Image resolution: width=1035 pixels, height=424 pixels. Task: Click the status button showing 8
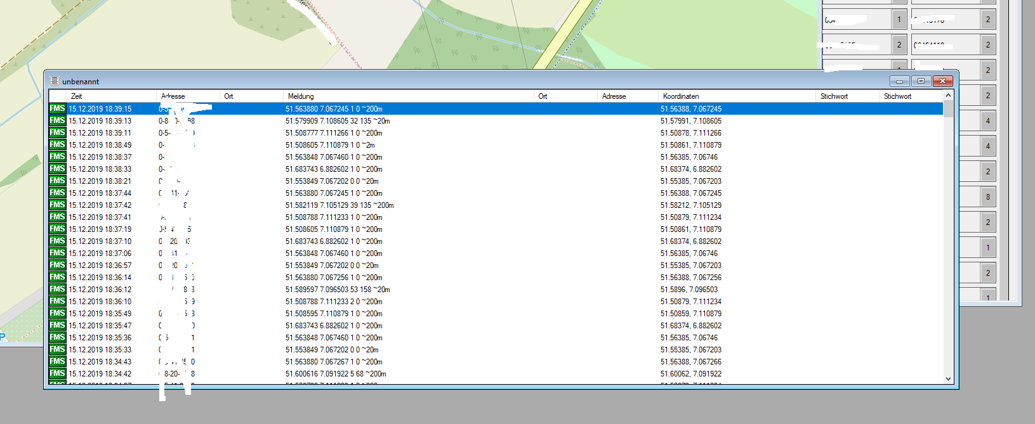click(987, 197)
